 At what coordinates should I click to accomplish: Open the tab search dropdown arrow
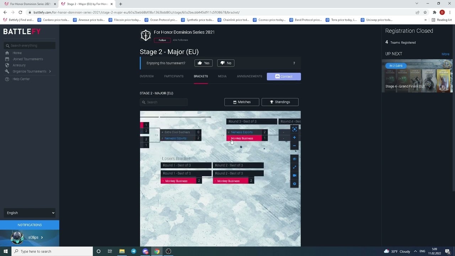[417, 4]
